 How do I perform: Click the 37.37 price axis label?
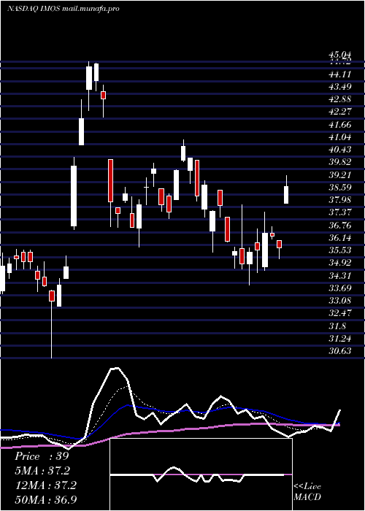(x=340, y=212)
